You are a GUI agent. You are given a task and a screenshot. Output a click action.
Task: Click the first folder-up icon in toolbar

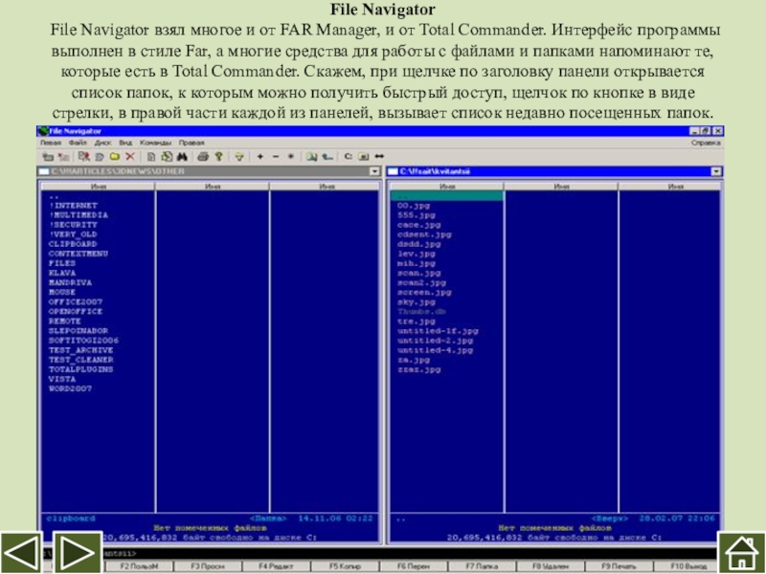click(x=48, y=157)
